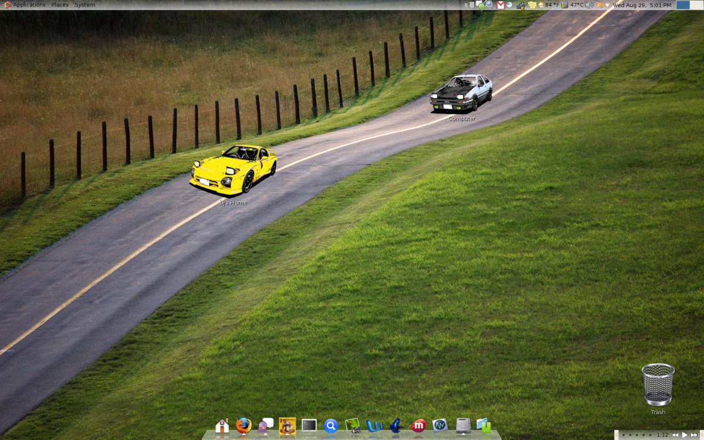Launch the terminal from the dock
Viewport: 704px width, 440px height.
[x=309, y=425]
